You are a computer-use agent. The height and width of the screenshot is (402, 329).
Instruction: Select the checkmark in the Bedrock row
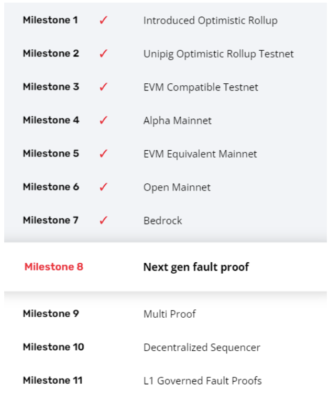[103, 220]
